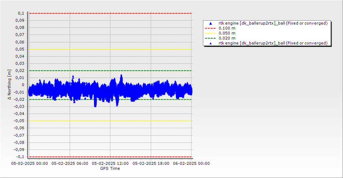The image size is (343, 178).
Task: Click the '-0,06' y-axis tick label
Action: tap(19, 128)
